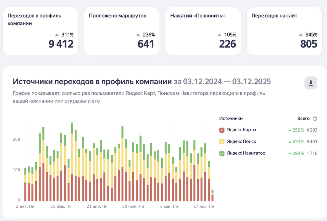Click the Яндекс Карты legend label

tap(241, 130)
